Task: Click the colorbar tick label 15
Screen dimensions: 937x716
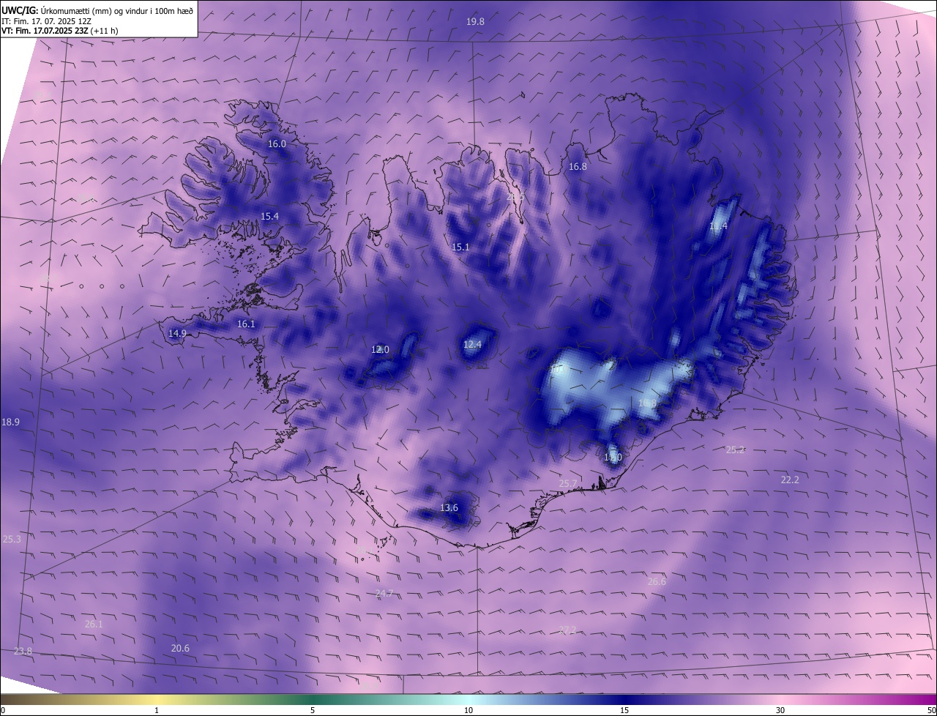Action: click(624, 710)
